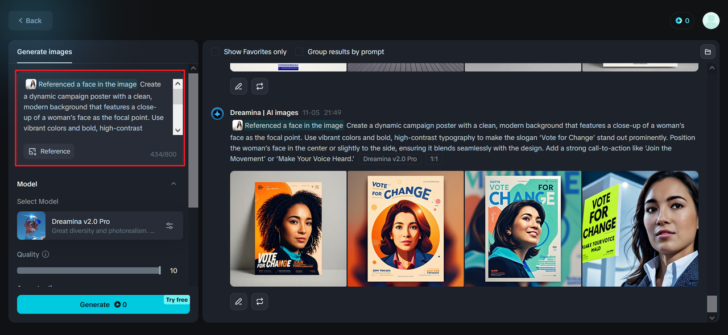Click the results panel vertical scrollbar thumb

click(712, 304)
